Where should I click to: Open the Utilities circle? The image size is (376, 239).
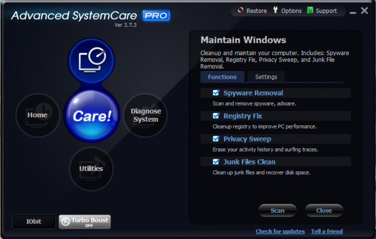click(x=91, y=169)
